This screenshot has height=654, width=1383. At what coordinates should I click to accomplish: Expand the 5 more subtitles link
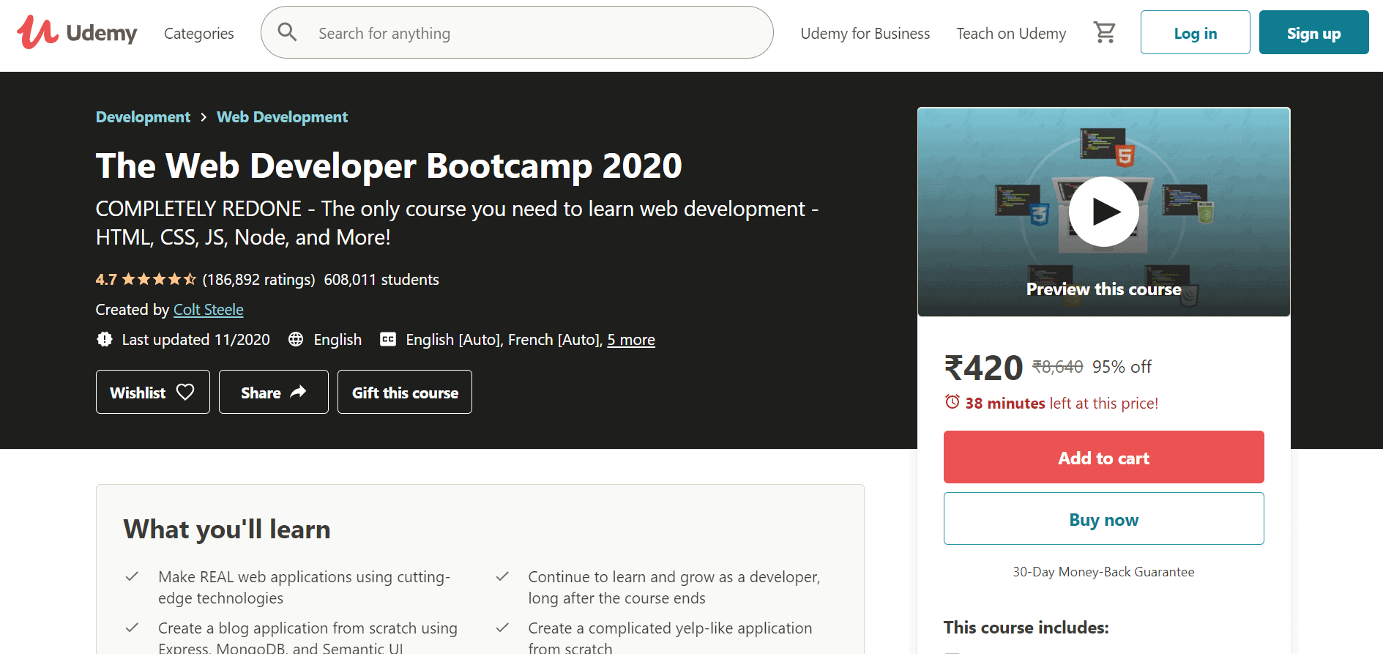[x=631, y=340]
